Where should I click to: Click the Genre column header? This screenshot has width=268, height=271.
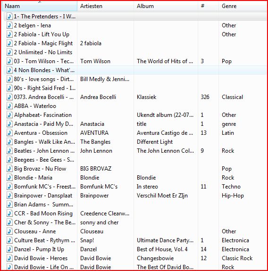(x=243, y=6)
